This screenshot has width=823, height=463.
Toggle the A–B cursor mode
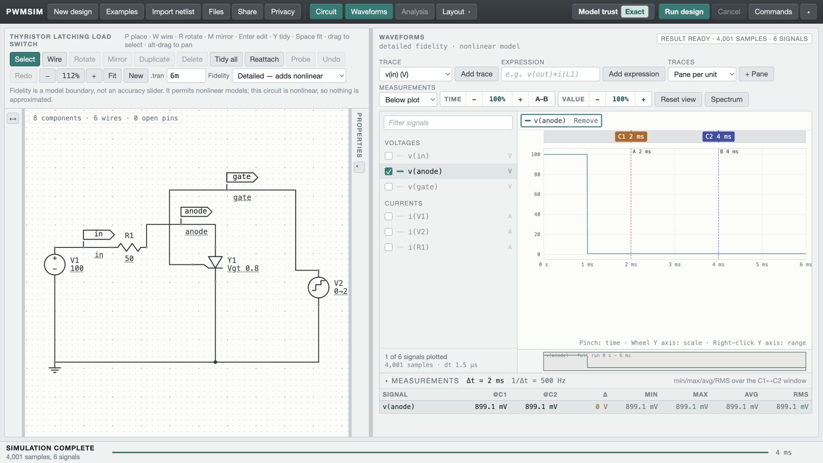click(542, 99)
